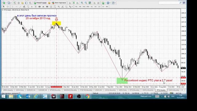
Task: Open the URKA,Weekly chart tab
Action: point(8,90)
